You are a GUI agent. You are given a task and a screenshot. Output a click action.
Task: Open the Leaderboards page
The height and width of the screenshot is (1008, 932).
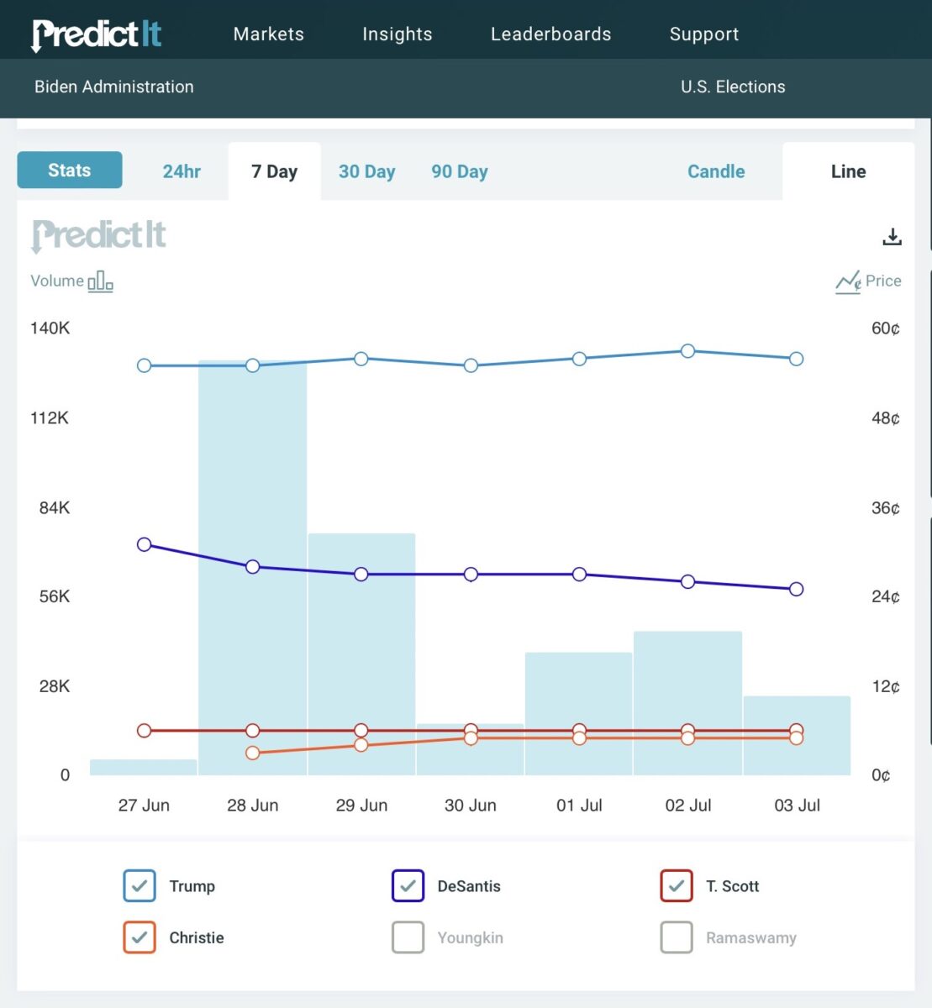point(550,34)
